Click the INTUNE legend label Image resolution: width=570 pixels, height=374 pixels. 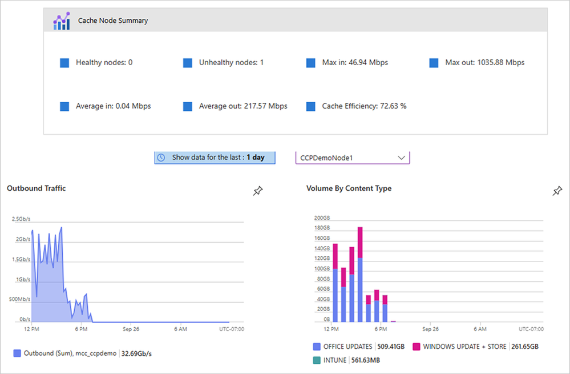(x=335, y=360)
